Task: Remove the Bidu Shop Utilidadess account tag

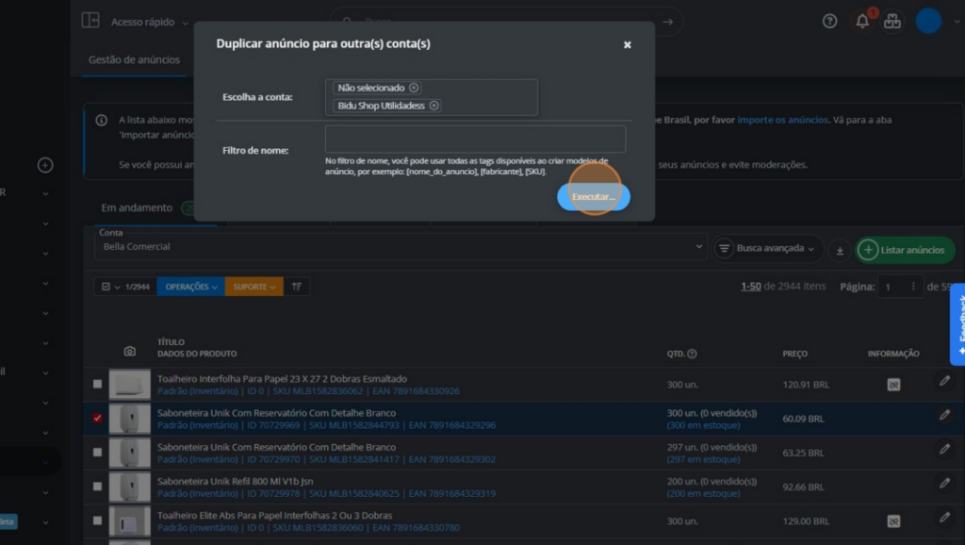Action: (434, 106)
